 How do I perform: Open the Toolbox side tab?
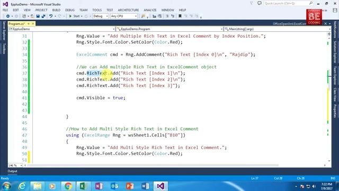4,48
